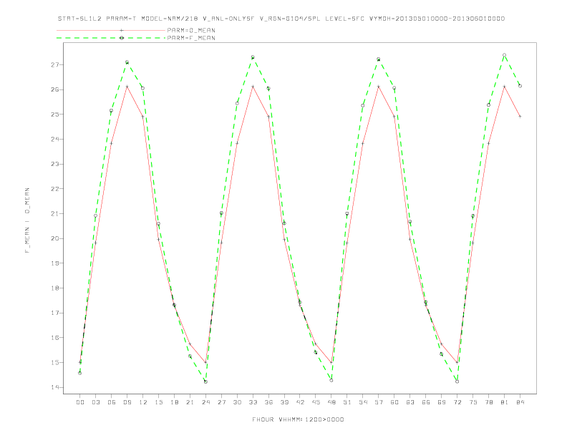Click the y-axis tick label 16

click(55, 338)
